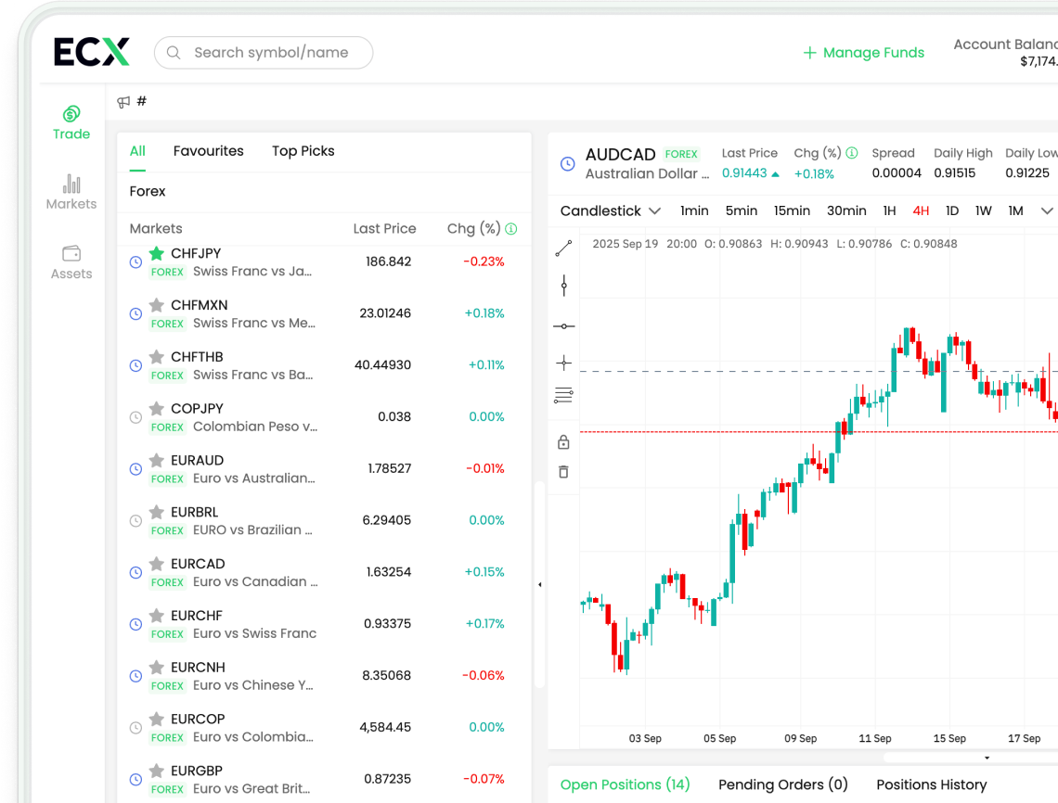The height and width of the screenshot is (803, 1058).
Task: Click the markets list vertical scrollbar
Action: (x=536, y=584)
